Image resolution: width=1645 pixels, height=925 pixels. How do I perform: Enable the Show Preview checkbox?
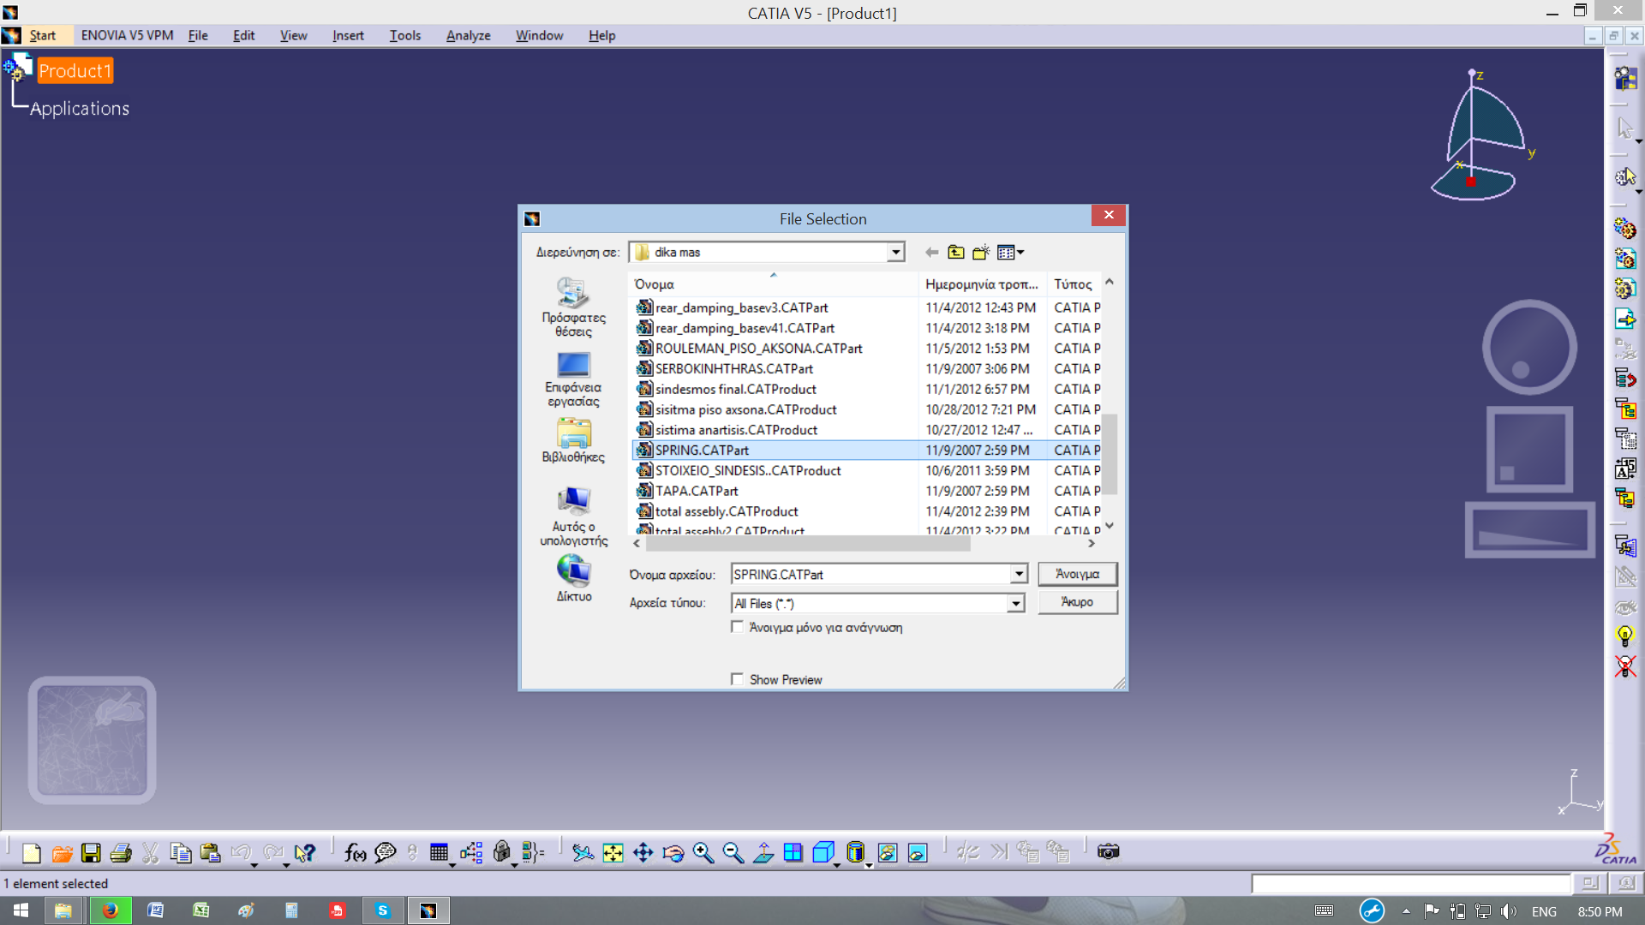click(x=737, y=679)
